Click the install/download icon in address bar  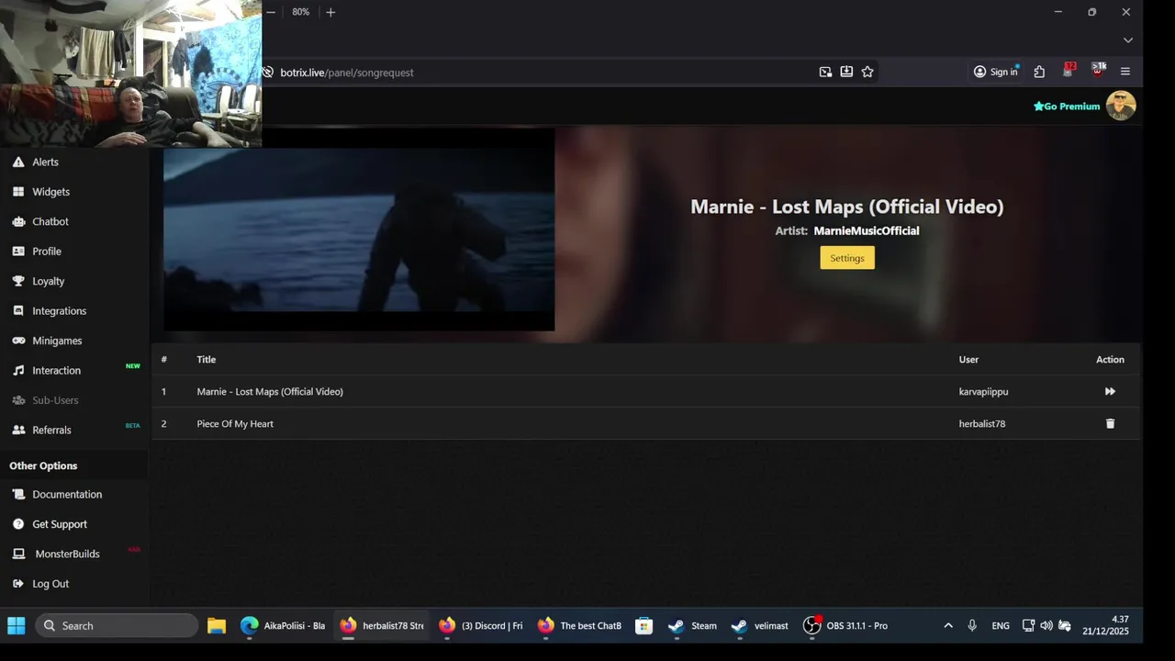click(x=846, y=73)
